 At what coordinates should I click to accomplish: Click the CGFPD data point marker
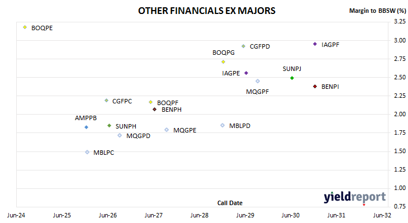point(243,46)
